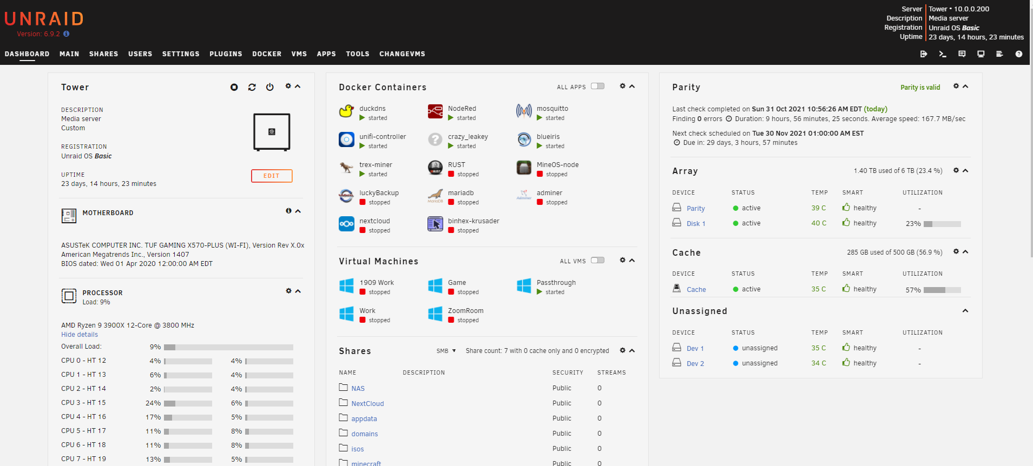This screenshot has height=466, width=1033.
Task: Click the logout icon in the header
Action: (924, 54)
